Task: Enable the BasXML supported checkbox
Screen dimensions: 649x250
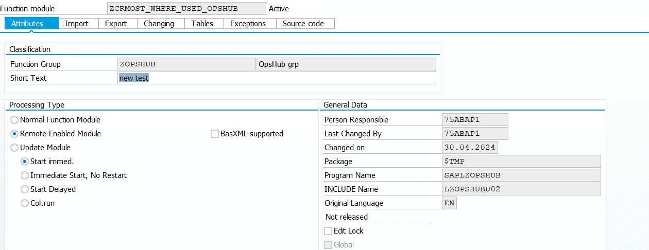Action: click(x=215, y=134)
